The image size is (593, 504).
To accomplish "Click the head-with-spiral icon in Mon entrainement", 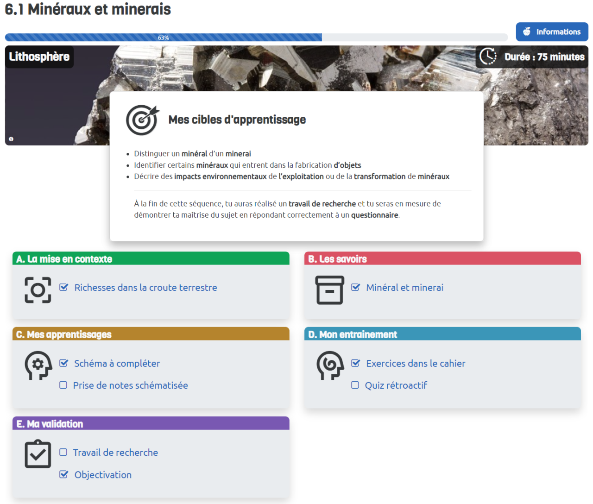I will tap(329, 365).
